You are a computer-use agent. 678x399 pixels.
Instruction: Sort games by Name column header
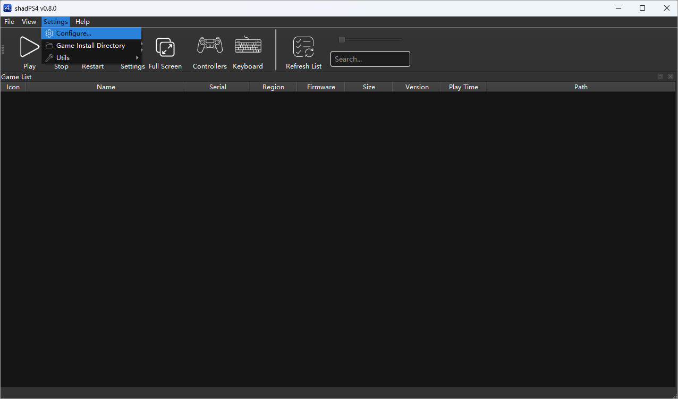tap(106, 87)
